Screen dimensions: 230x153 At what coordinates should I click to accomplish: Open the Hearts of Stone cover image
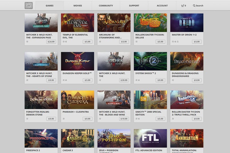[x=41, y=61]
